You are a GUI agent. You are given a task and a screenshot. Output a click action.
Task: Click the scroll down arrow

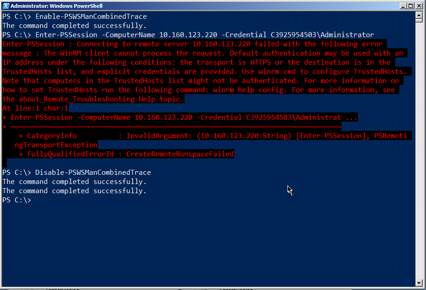coord(419,283)
